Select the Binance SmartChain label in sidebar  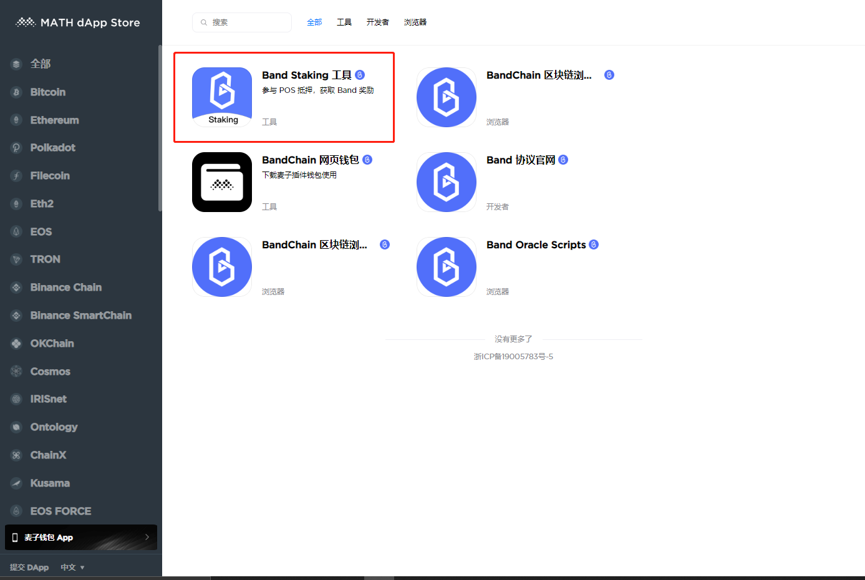coord(81,316)
